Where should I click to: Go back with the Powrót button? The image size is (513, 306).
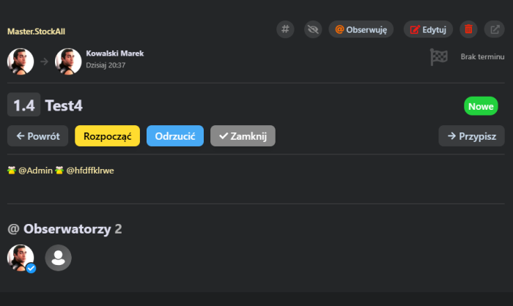tap(38, 136)
